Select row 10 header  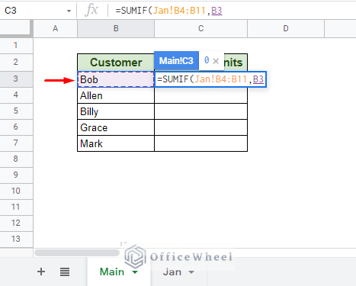coord(16,191)
